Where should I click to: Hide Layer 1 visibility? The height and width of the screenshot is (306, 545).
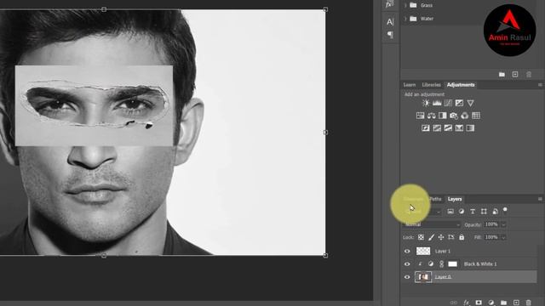[407, 252]
